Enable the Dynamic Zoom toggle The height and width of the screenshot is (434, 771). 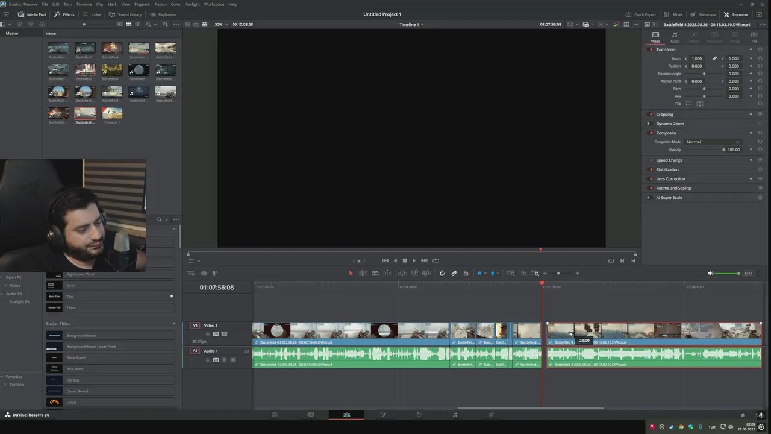(x=649, y=124)
